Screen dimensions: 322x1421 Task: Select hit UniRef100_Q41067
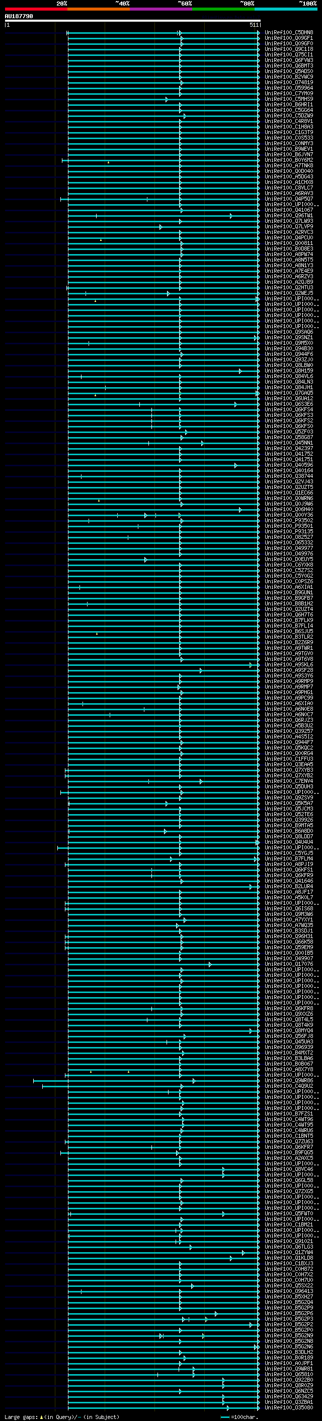289,210
